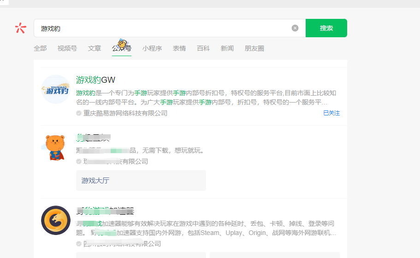The image size is (420, 258).
Task: Switch to the 新闻 tab
Action: click(227, 48)
